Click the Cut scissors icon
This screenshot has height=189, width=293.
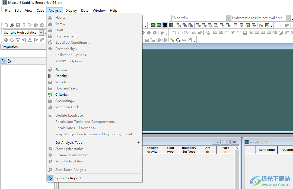coord(24,25)
